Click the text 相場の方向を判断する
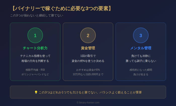 pyautogui.click(x=35, y=61)
